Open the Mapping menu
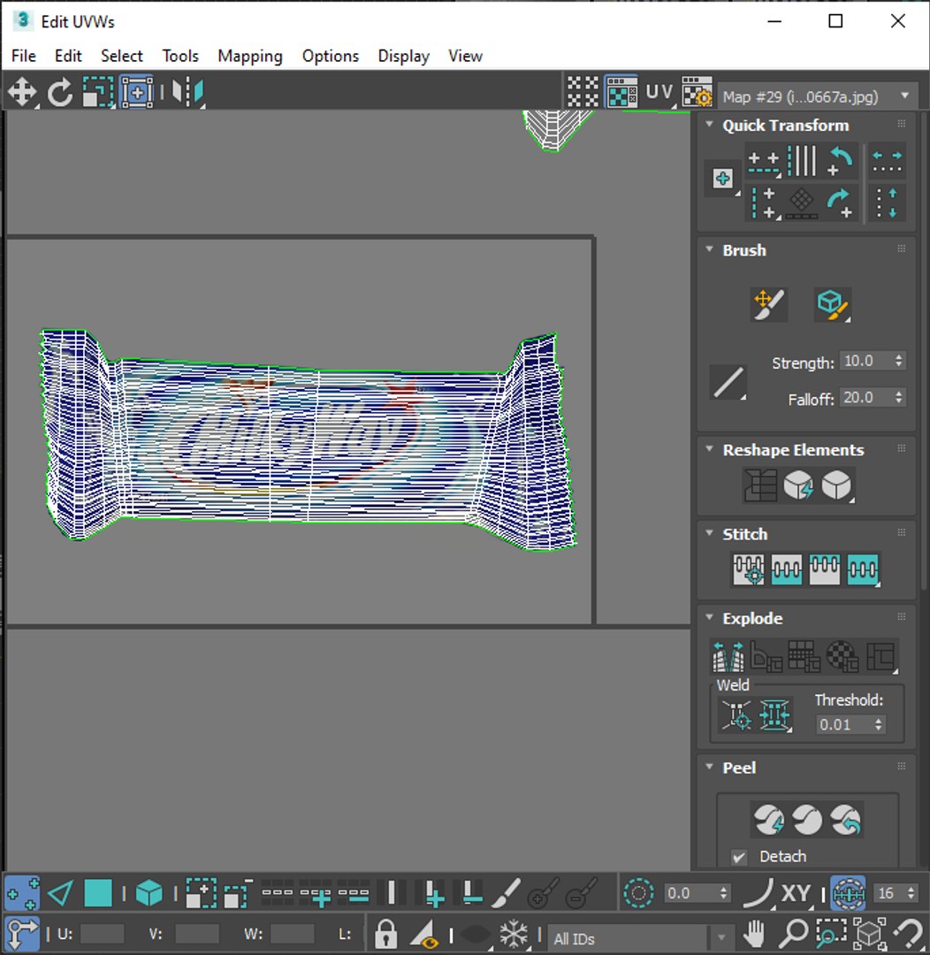 (x=250, y=56)
